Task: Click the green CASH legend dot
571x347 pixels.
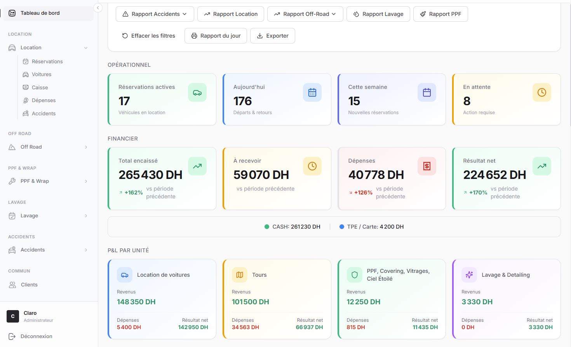Action: point(266,227)
